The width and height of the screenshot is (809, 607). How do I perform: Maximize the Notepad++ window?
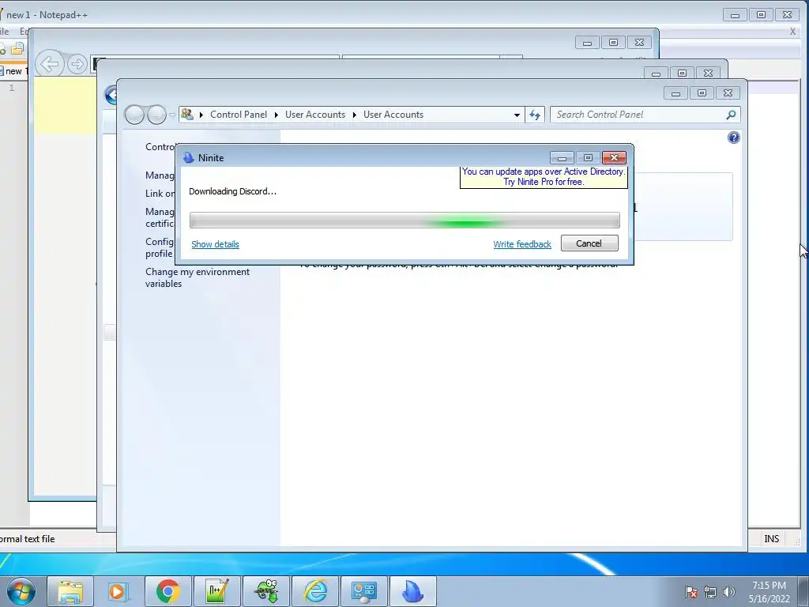pyautogui.click(x=761, y=15)
